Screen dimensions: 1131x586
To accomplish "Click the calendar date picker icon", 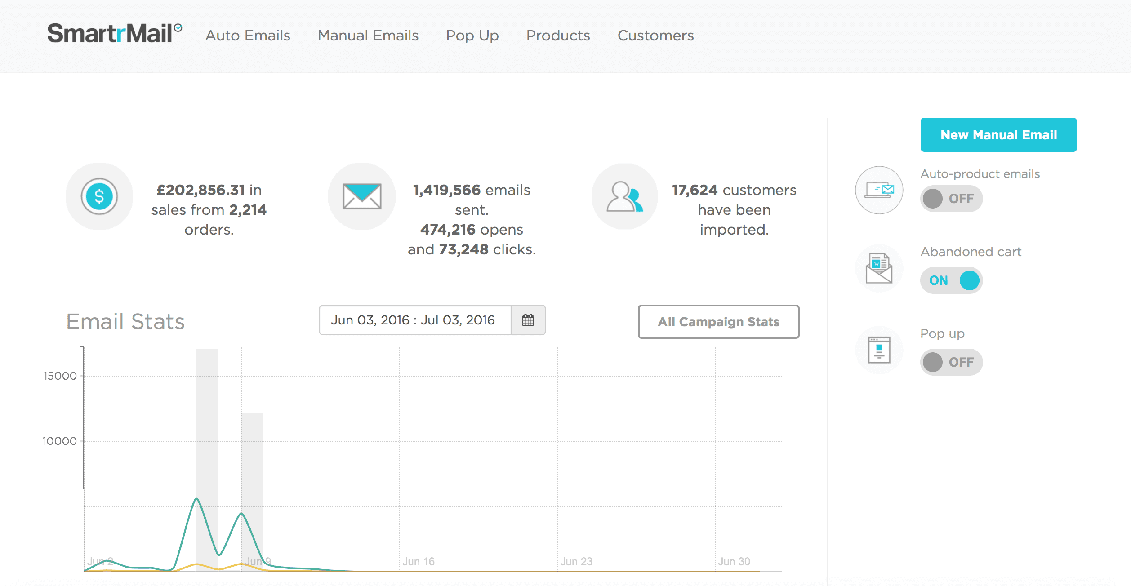I will pos(529,321).
